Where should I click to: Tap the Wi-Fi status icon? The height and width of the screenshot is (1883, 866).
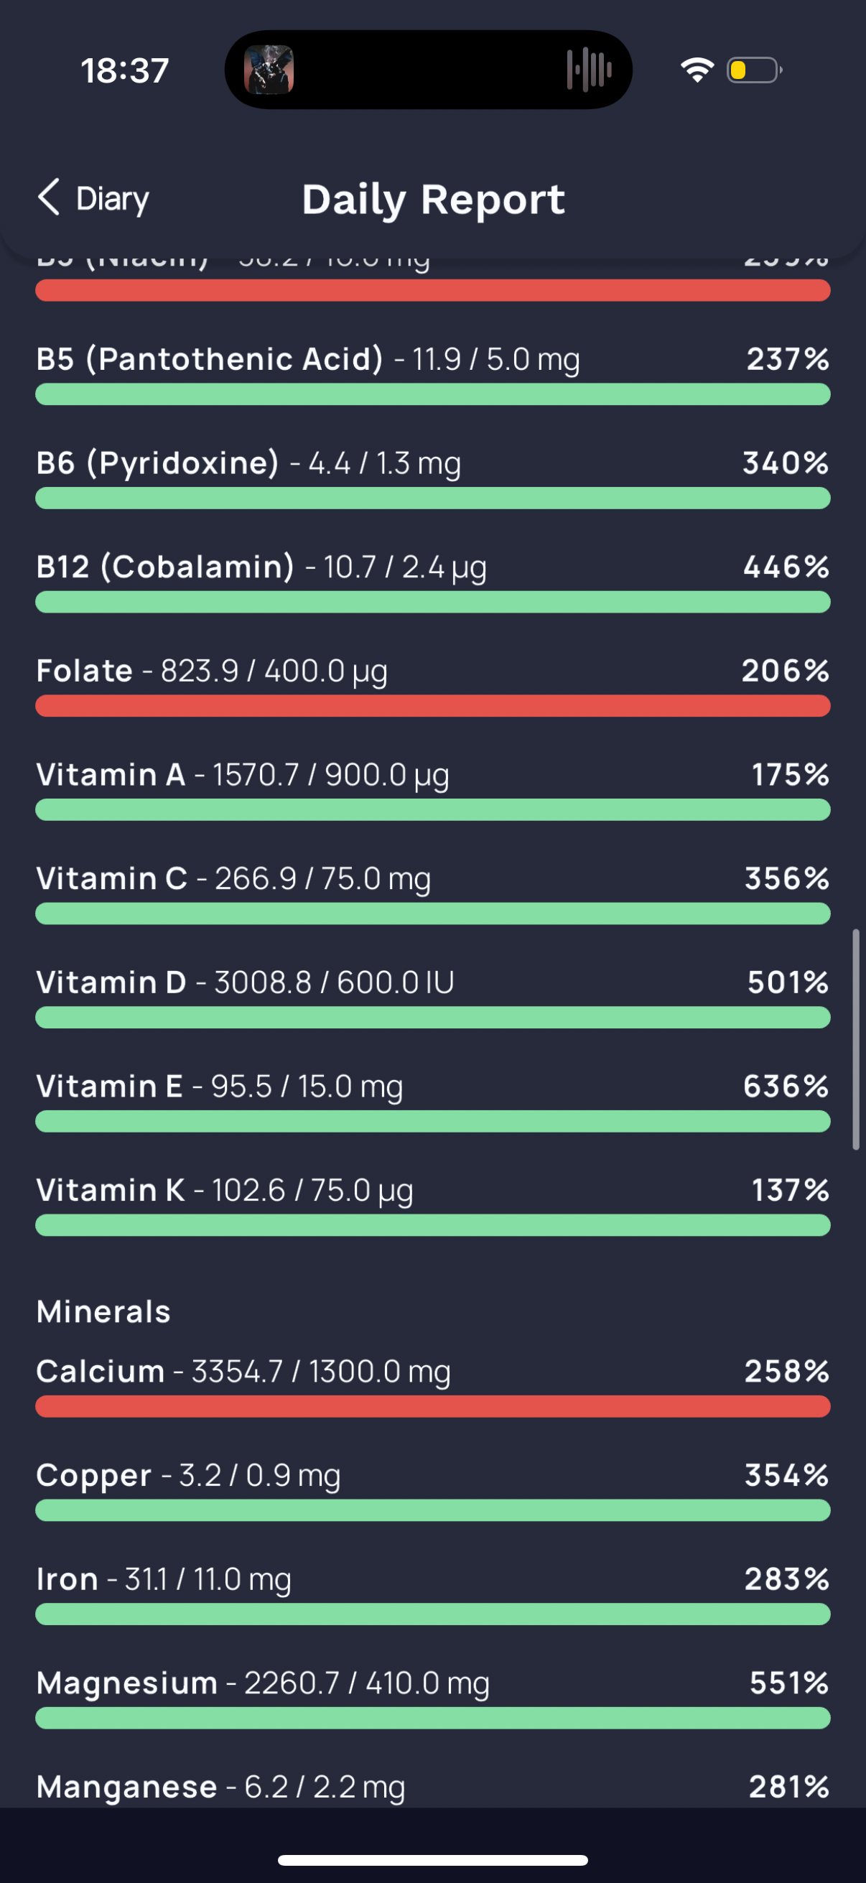pos(697,70)
